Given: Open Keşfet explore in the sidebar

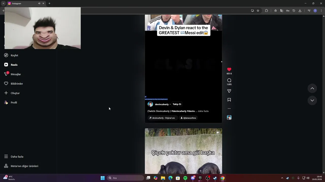Looking at the screenshot, I should coord(11,55).
